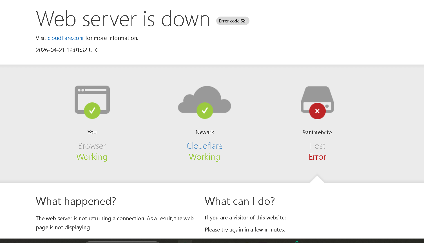Click "If you are a visitor of this website:"
Viewport: 424px width, 243px height.
245,217
